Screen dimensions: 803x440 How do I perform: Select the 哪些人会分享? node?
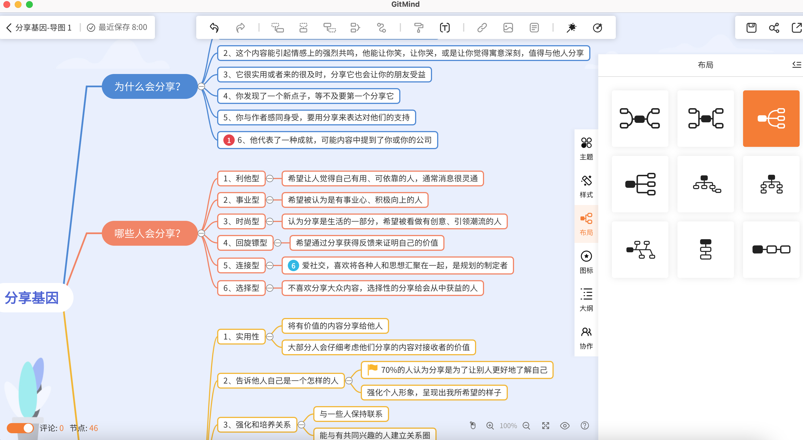click(x=147, y=233)
